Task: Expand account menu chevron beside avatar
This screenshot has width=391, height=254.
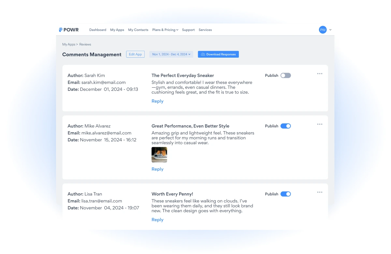Action: 330,30
